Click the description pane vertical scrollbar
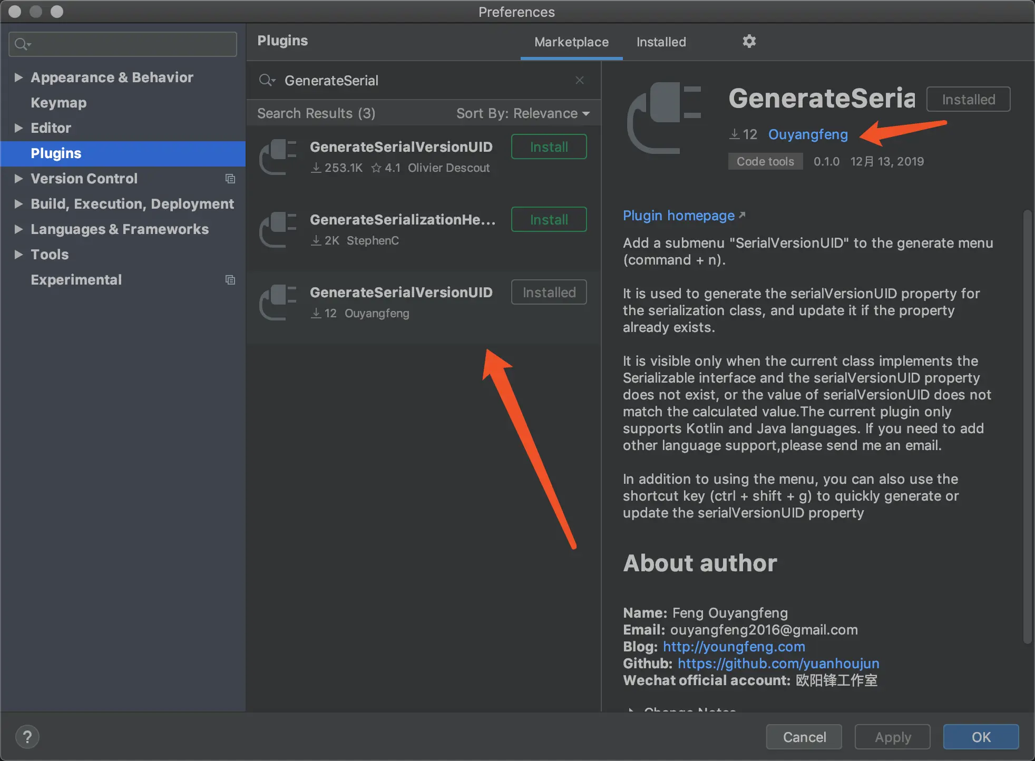Screen dimensions: 1035x761 click(x=1027, y=427)
